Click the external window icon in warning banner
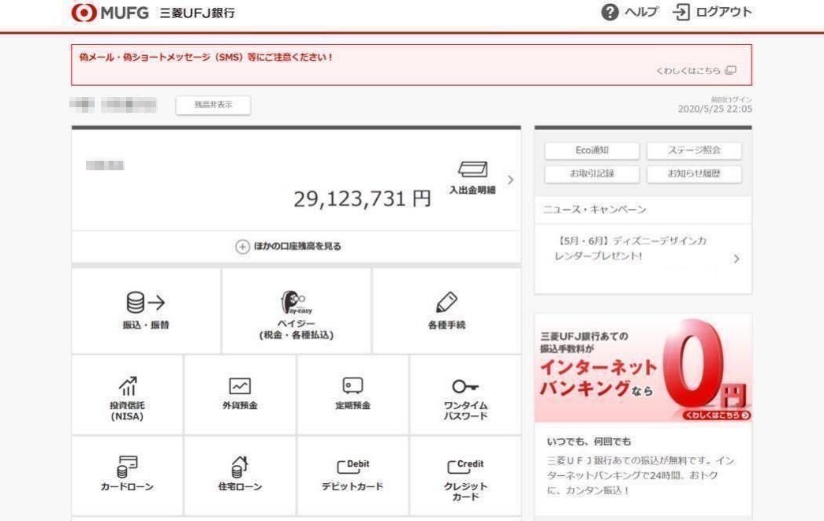This screenshot has height=521, width=824. pos(730,70)
